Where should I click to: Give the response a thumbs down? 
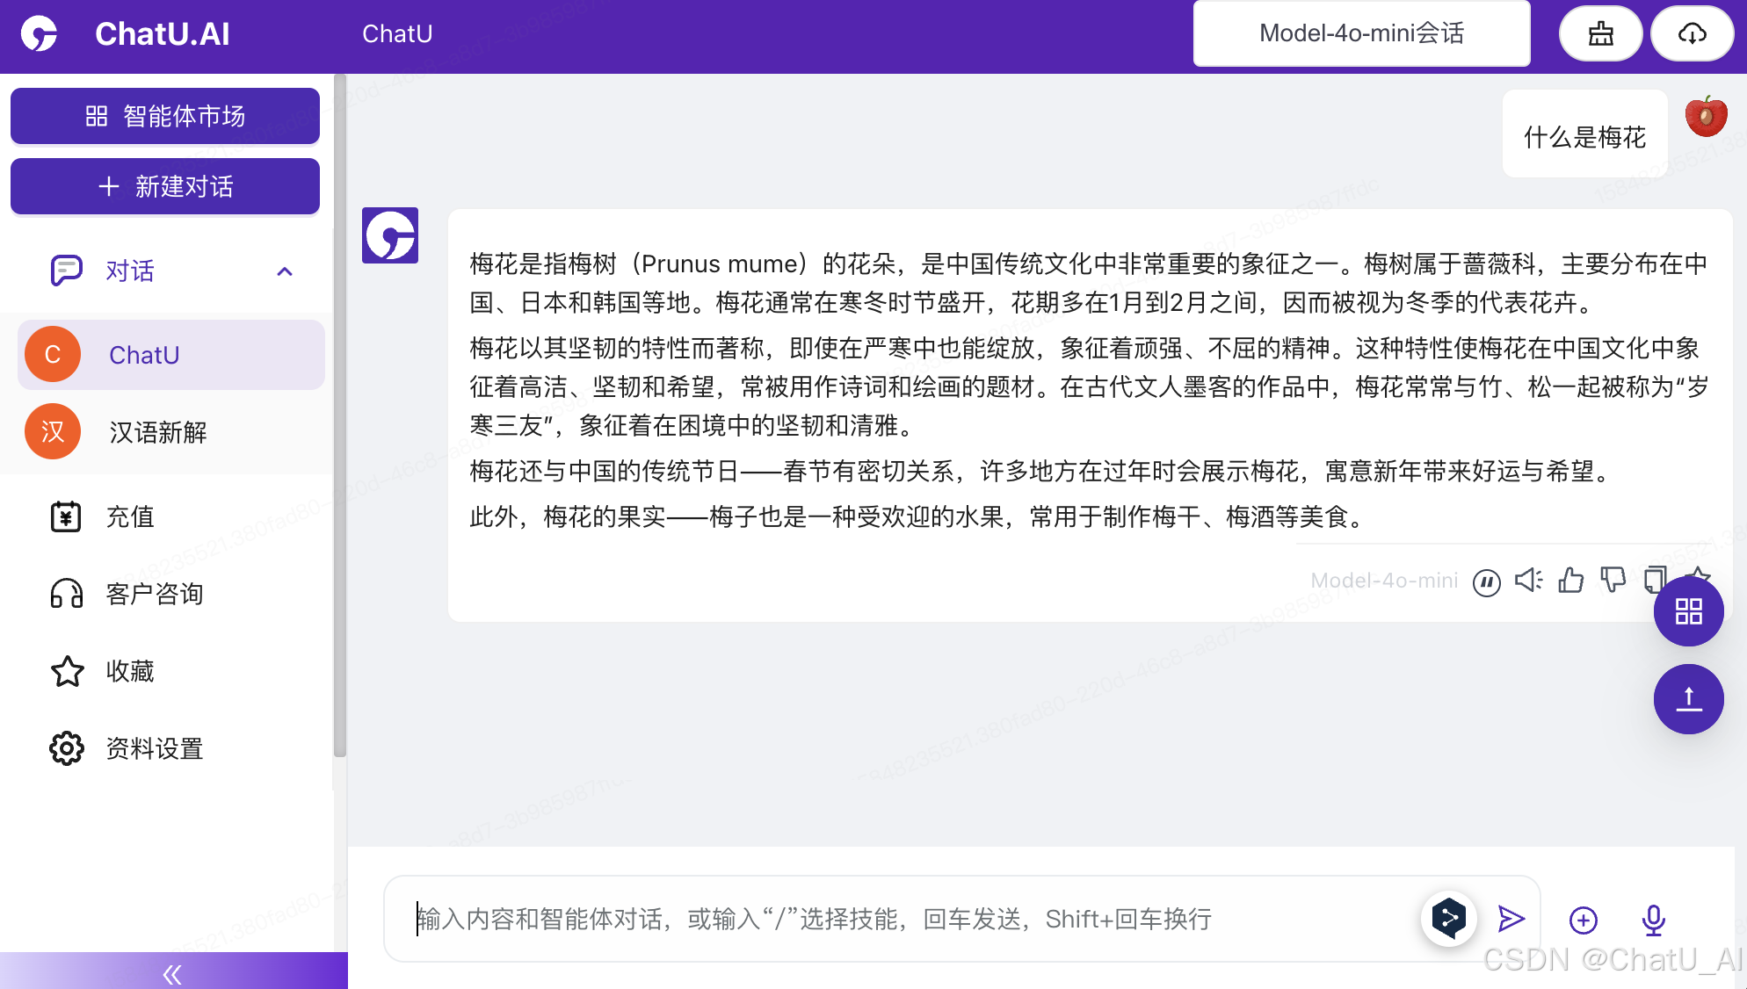click(x=1613, y=581)
